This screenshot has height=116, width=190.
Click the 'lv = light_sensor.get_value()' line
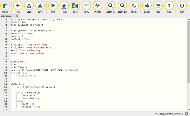(36, 87)
